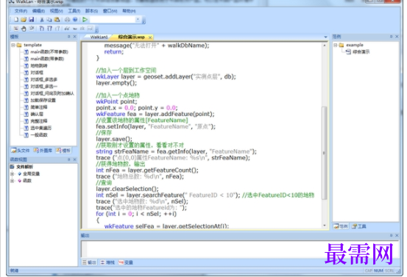The width and height of the screenshot is (407, 277).
Task: Switch to the 工具 bottom tab
Action: [358, 226]
